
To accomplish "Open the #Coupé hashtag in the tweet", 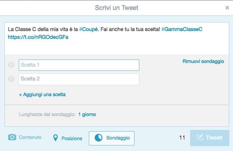I will click(x=88, y=30).
